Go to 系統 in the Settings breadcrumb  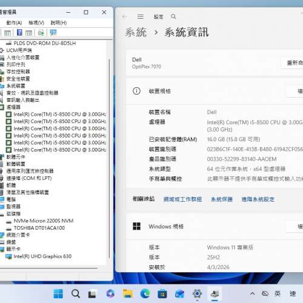pos(136,32)
